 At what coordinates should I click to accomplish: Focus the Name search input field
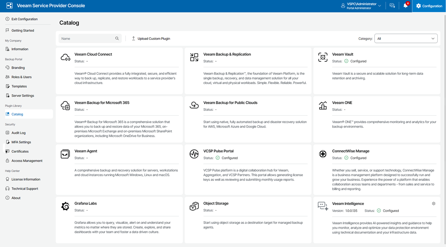[87, 39]
